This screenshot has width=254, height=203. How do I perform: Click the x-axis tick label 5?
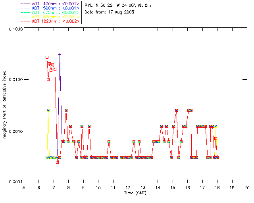pyautogui.click(x=24, y=188)
